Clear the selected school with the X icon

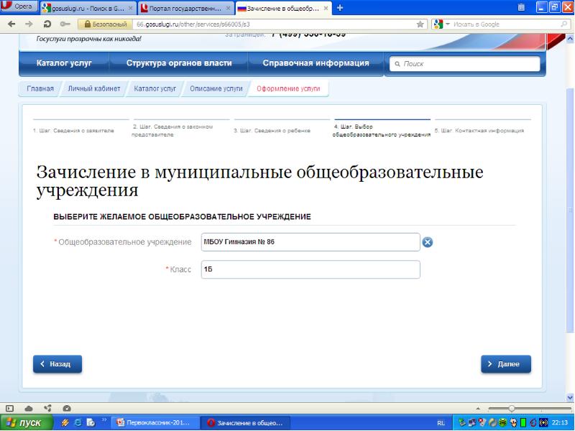pos(427,242)
